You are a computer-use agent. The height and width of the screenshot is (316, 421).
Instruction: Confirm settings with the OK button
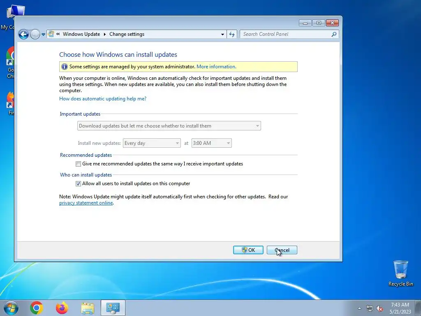click(248, 250)
